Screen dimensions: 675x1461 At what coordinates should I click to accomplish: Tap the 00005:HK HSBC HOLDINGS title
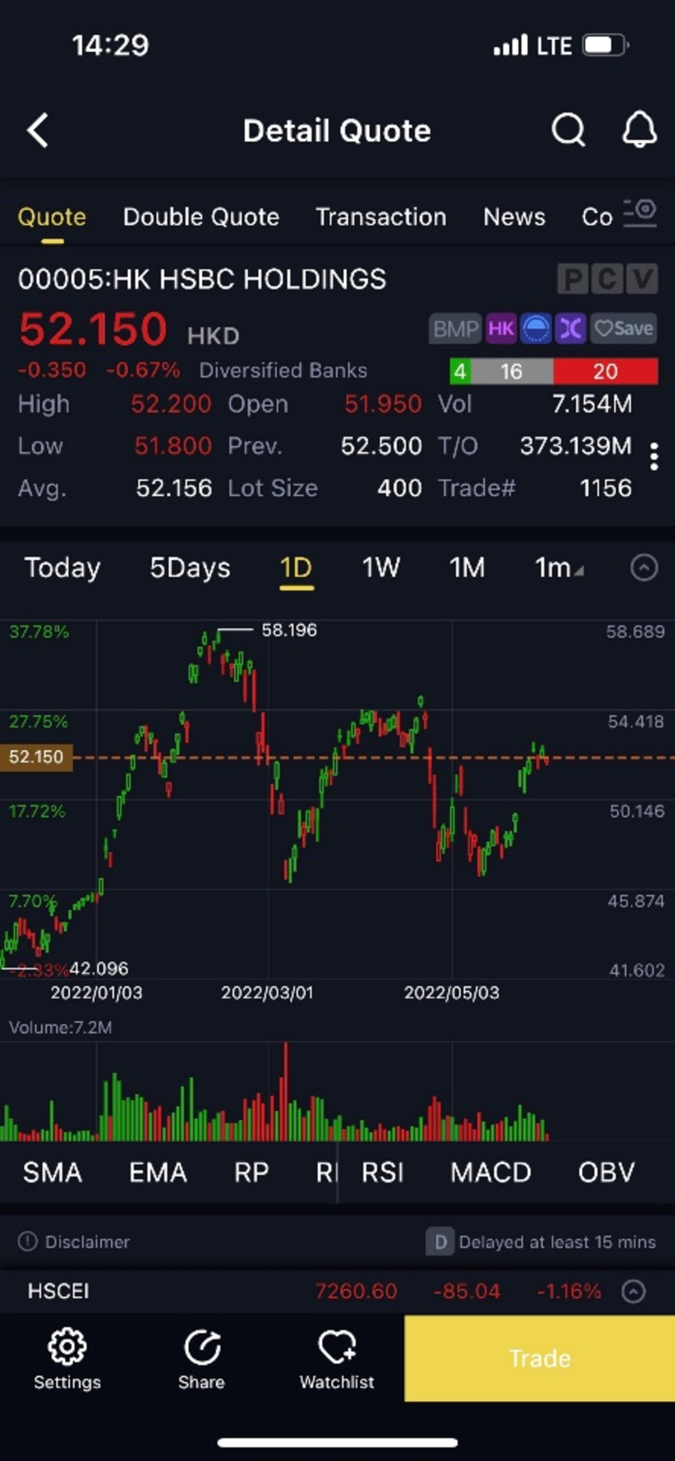pyautogui.click(x=202, y=279)
